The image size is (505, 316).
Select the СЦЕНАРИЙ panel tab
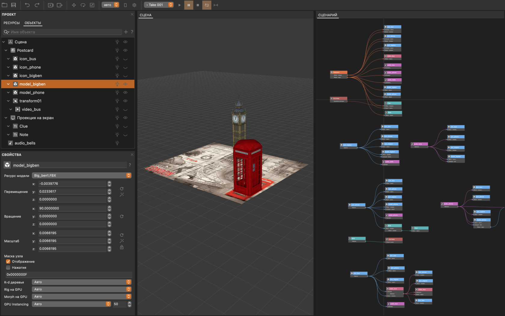pyautogui.click(x=328, y=15)
